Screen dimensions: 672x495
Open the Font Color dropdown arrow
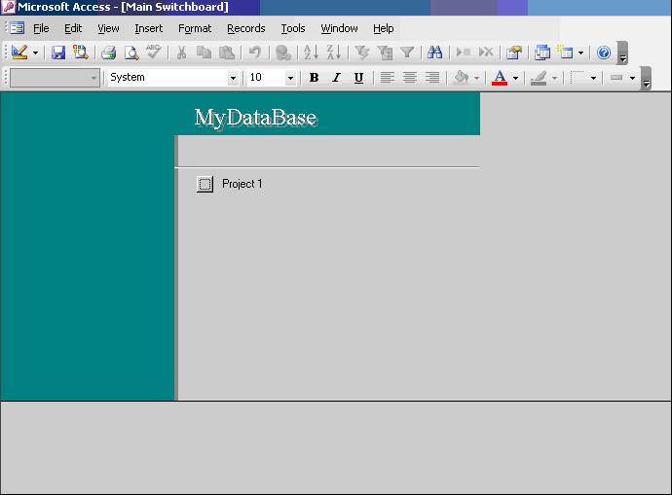pyautogui.click(x=515, y=78)
